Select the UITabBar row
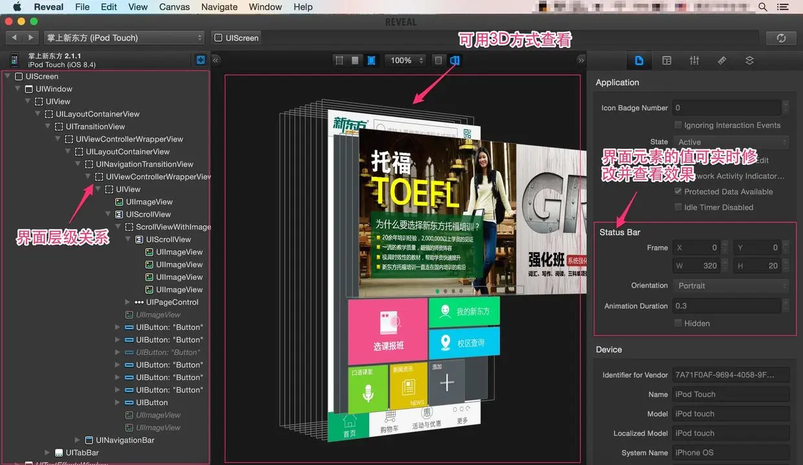 76,453
